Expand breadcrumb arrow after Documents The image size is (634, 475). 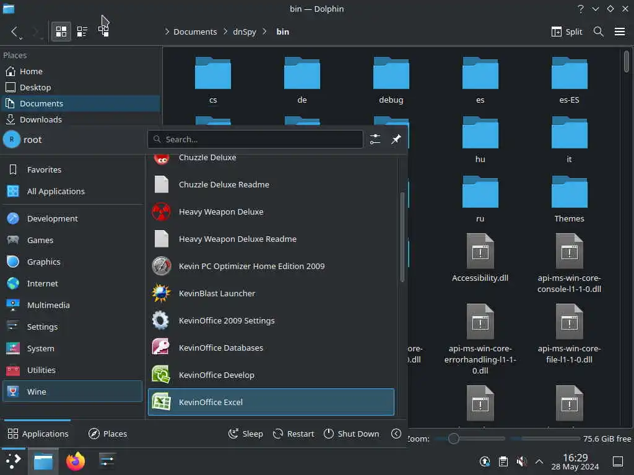pos(225,32)
